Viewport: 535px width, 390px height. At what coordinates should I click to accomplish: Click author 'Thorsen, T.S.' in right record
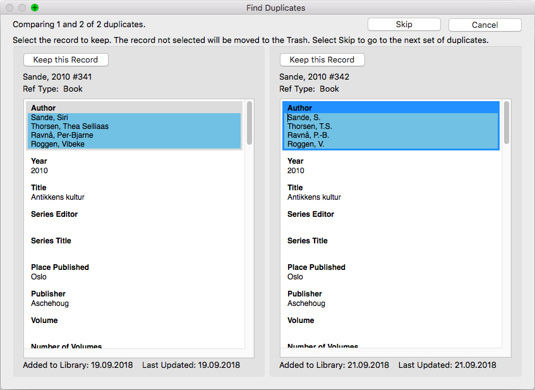click(310, 126)
